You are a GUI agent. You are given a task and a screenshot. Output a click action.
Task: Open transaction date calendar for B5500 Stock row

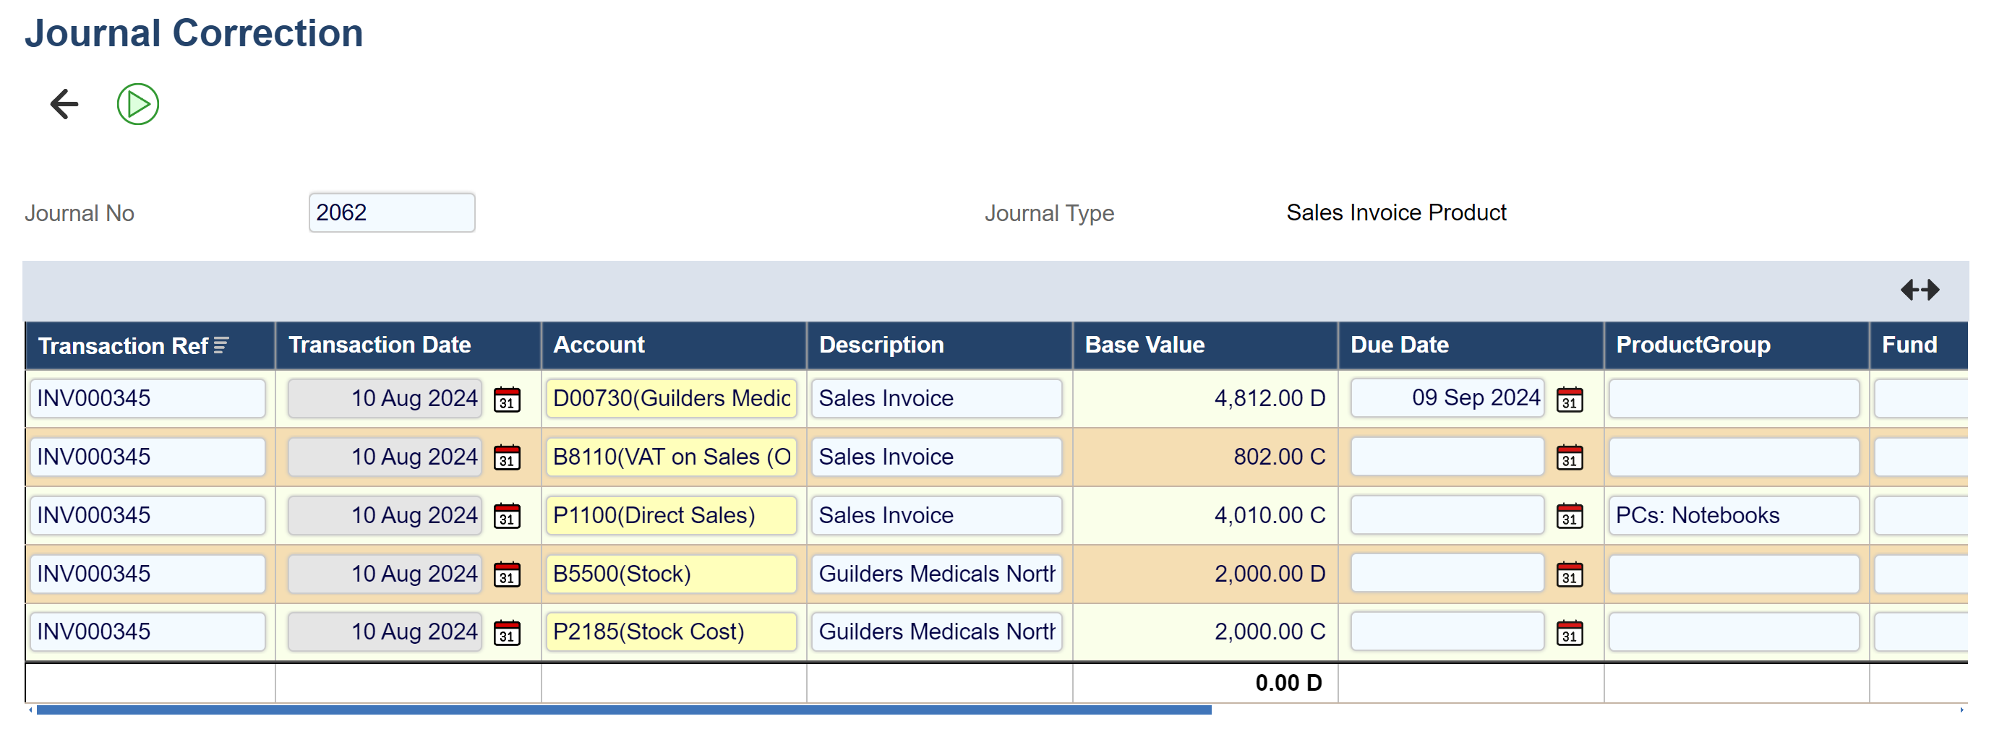[507, 574]
